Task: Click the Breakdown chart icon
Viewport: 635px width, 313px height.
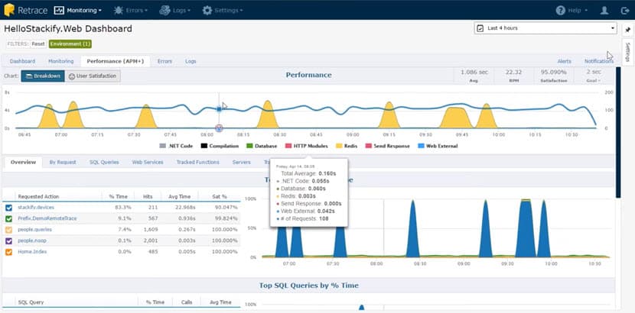Action: click(29, 76)
